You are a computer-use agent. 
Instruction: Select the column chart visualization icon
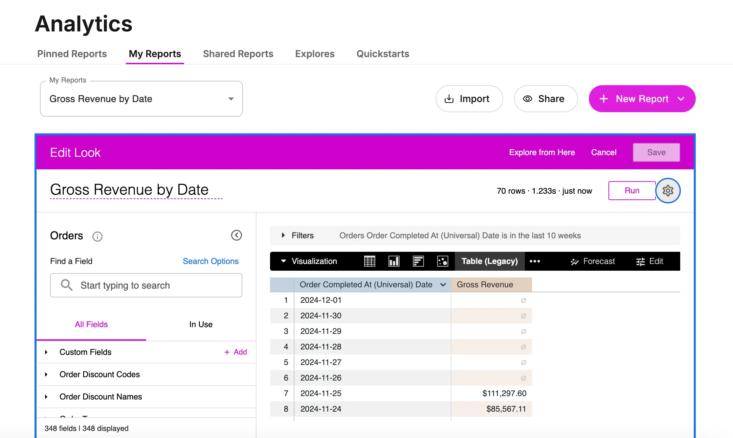coord(394,261)
